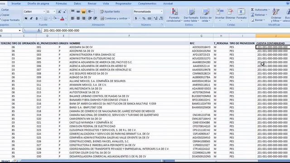Open Dar formato como tabla gallery
The height and width of the screenshot is (163, 290).
click(x=191, y=15)
